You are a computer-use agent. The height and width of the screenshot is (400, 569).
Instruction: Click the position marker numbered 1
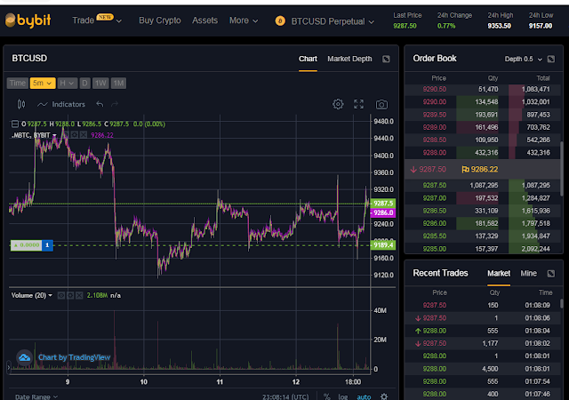click(47, 245)
